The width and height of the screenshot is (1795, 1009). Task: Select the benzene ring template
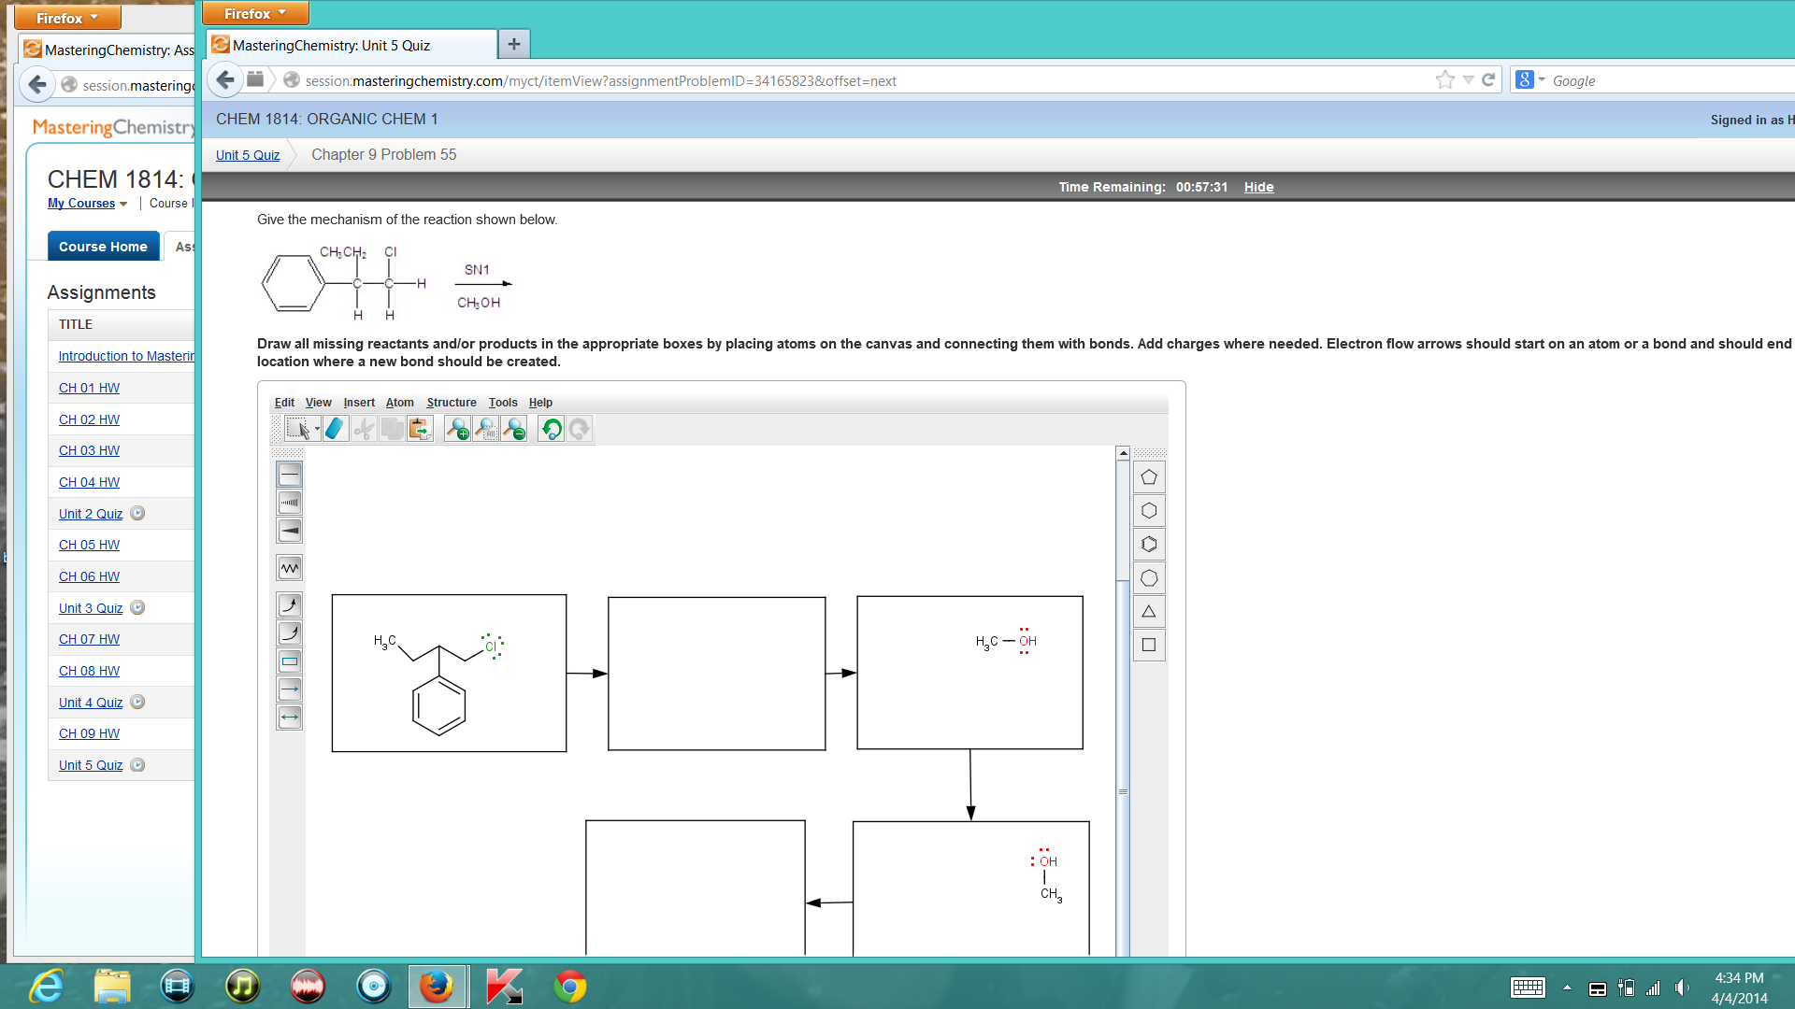click(x=1149, y=544)
